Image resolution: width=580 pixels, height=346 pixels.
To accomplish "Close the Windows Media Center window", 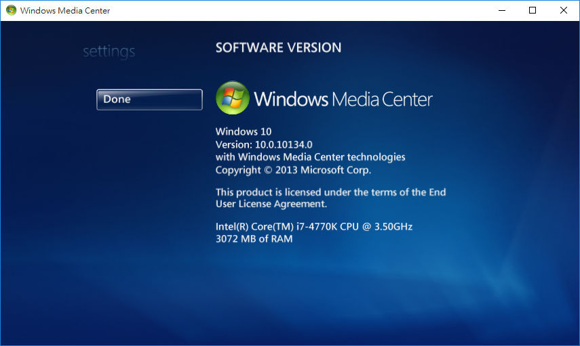I will tap(563, 10).
